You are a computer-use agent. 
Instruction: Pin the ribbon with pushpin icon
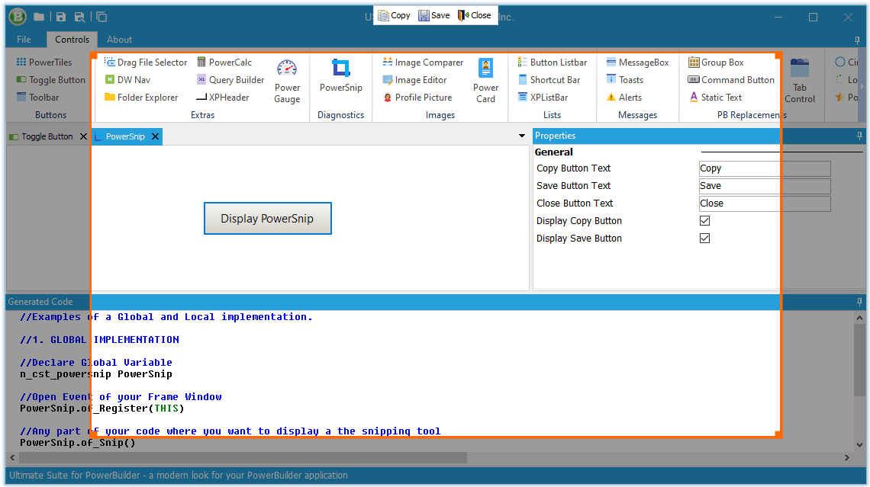858,40
